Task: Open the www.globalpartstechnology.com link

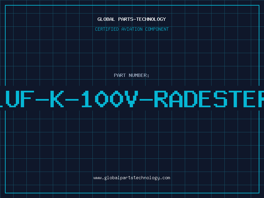Action: [x=132, y=178]
